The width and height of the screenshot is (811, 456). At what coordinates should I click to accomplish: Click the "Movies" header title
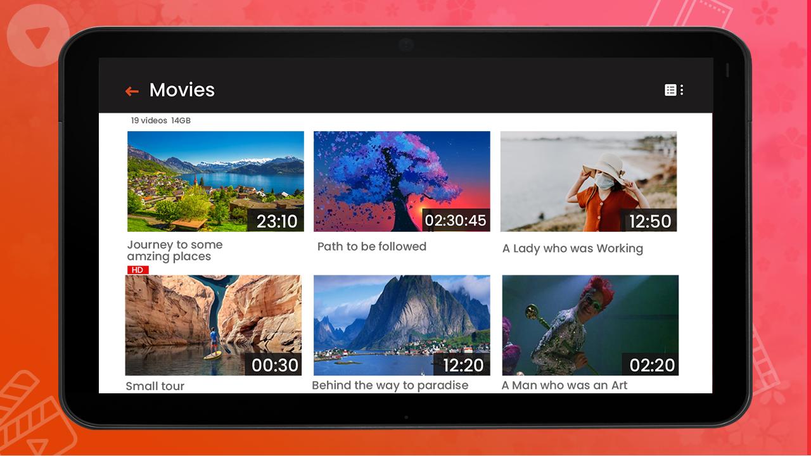click(182, 90)
